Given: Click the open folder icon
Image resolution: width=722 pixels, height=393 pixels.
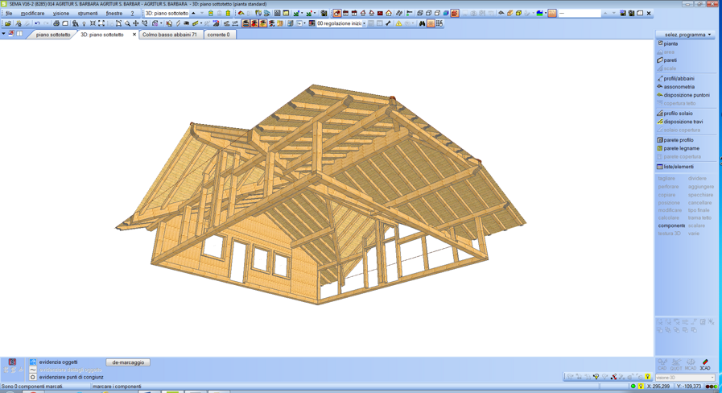Looking at the screenshot, I should click(7, 24).
